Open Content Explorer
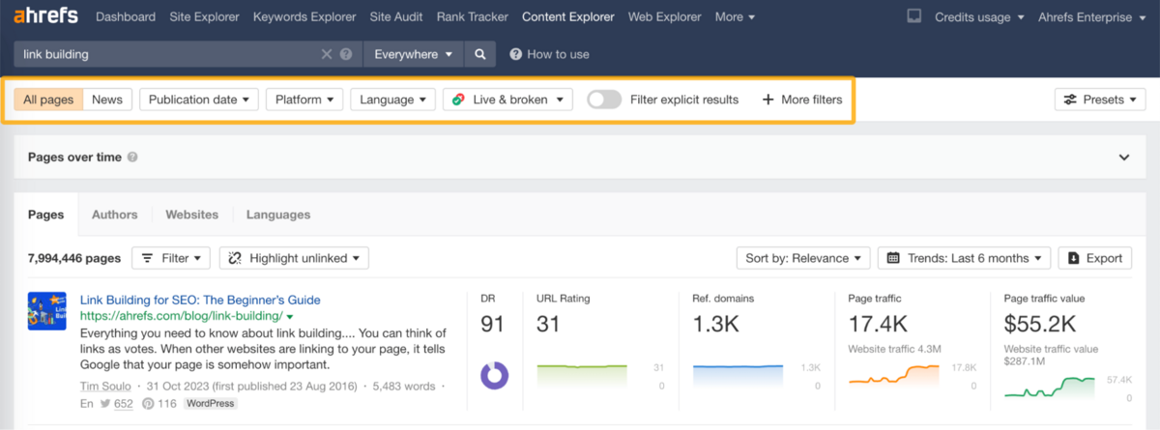Viewport: 1160px width, 430px height. point(567,16)
